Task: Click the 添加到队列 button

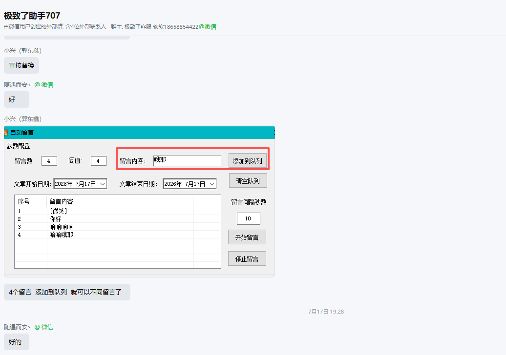Action: (248, 161)
